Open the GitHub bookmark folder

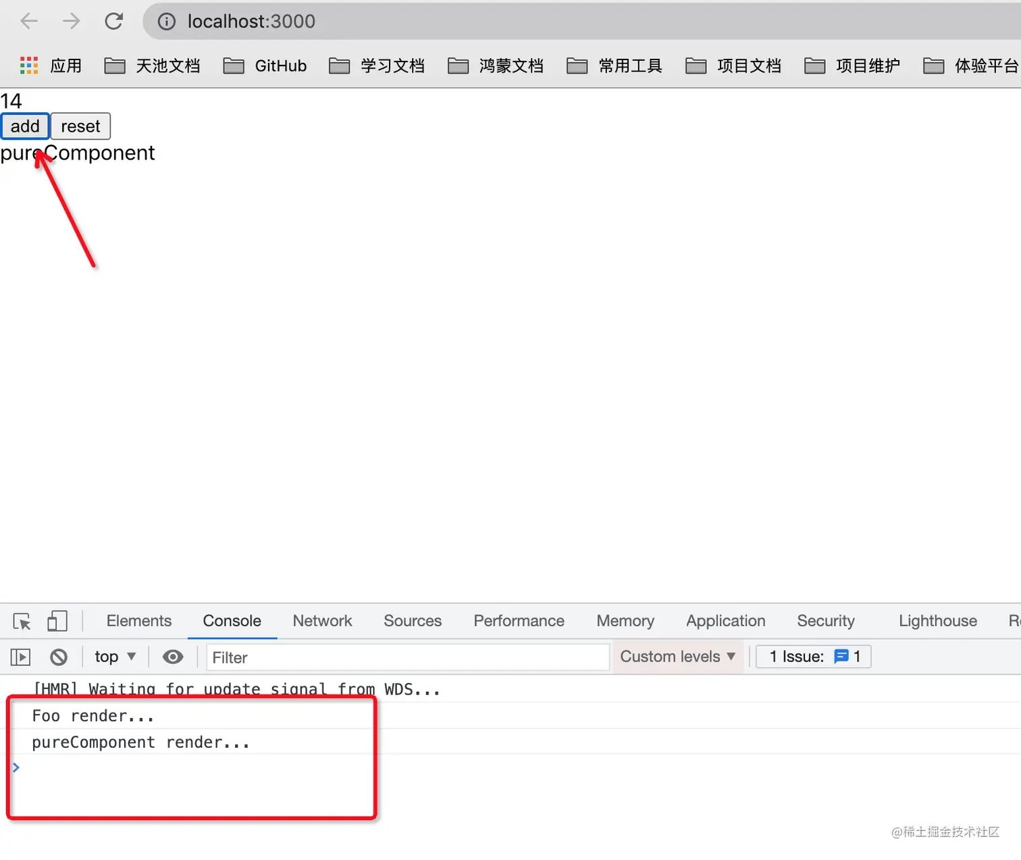click(x=265, y=66)
